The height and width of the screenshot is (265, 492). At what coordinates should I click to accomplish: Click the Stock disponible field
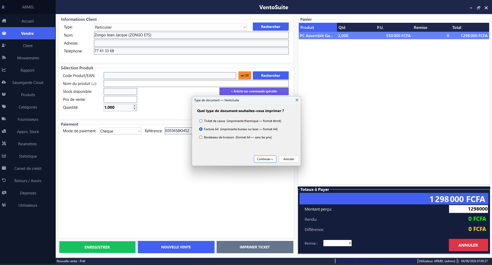[x=120, y=91]
